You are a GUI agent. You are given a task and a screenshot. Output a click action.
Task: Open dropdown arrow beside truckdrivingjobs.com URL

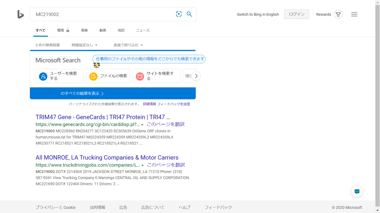(142, 165)
